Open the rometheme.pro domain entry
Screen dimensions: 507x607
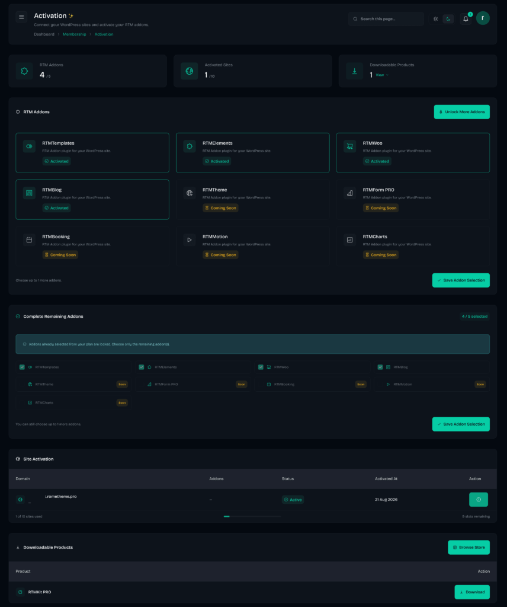click(x=60, y=497)
